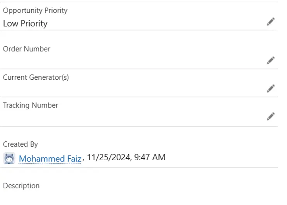Image resolution: width=287 pixels, height=205 pixels.
Task: Click the 11/25/2024 created date text
Action: (x=109, y=157)
